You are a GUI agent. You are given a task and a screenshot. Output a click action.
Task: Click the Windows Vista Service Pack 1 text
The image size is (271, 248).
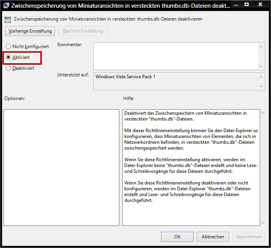(x=125, y=77)
